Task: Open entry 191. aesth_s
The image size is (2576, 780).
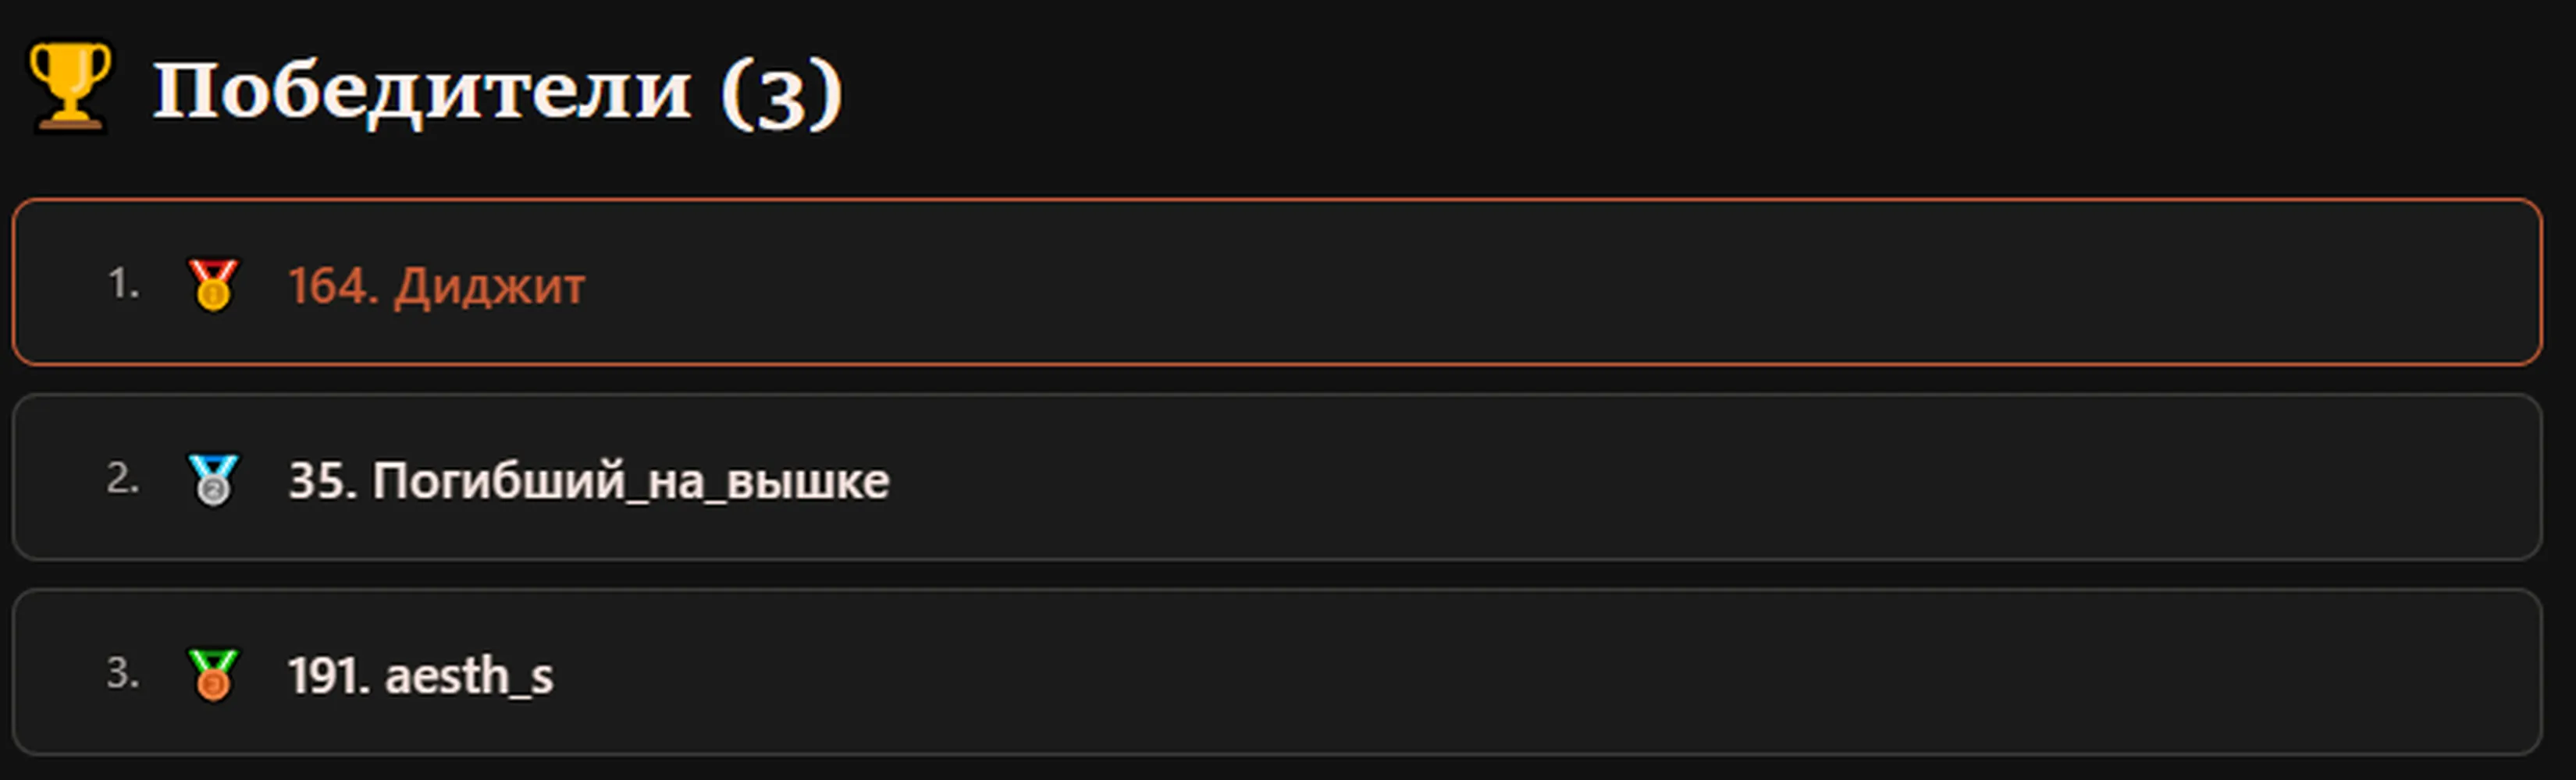Action: point(420,675)
